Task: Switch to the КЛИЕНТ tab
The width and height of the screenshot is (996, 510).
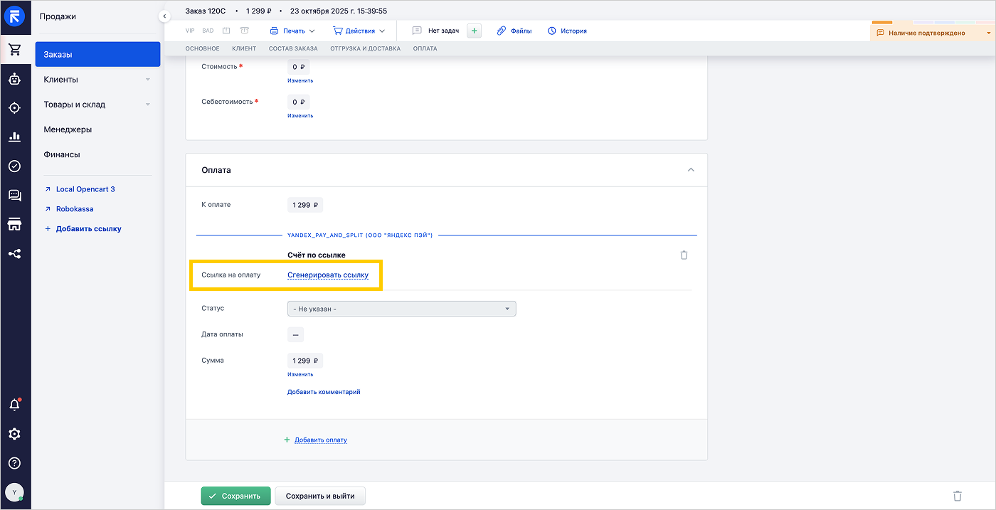Action: pos(244,48)
